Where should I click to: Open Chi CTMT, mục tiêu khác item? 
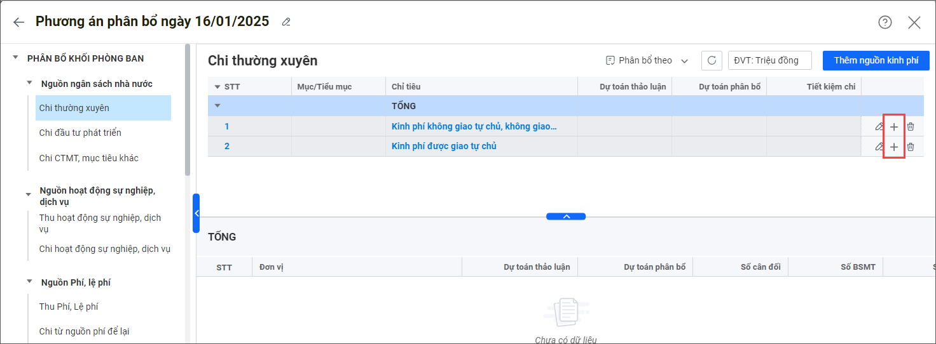[88, 158]
